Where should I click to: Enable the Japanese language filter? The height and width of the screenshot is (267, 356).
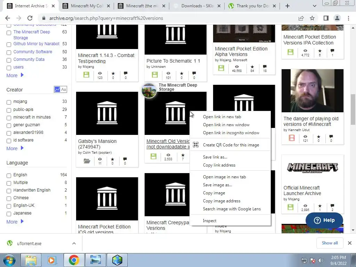(x=9, y=214)
